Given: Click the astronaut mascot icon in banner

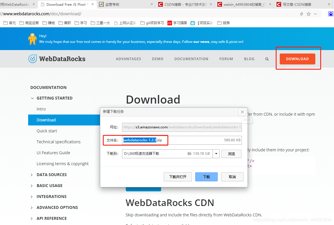Looking at the screenshot, I should 32,39.
